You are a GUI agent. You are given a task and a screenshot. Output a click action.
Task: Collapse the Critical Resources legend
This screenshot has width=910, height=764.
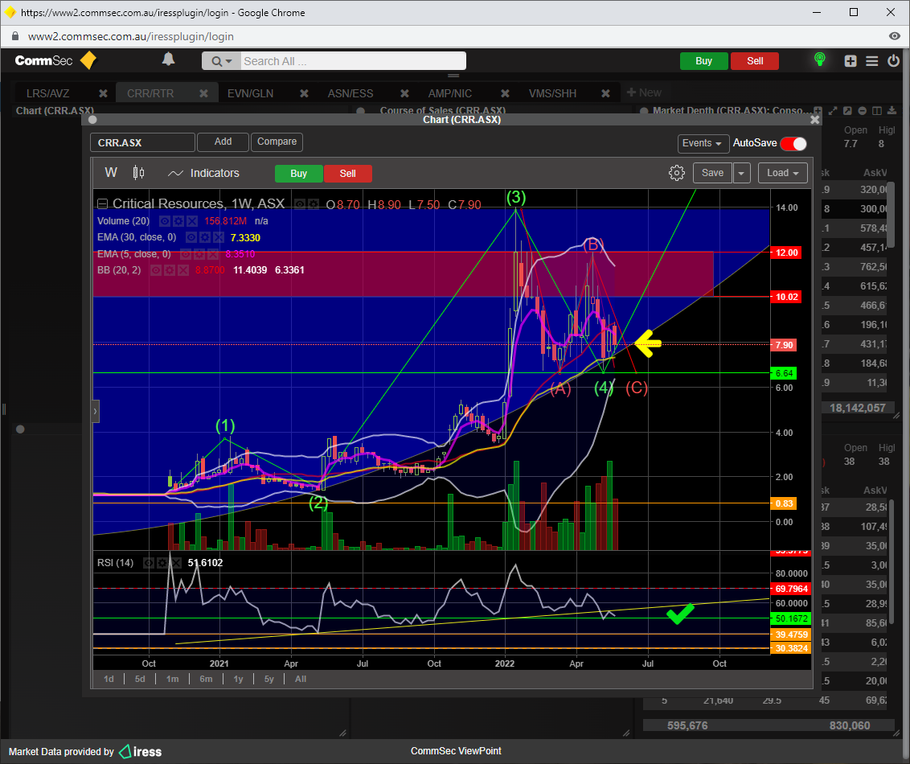click(102, 204)
